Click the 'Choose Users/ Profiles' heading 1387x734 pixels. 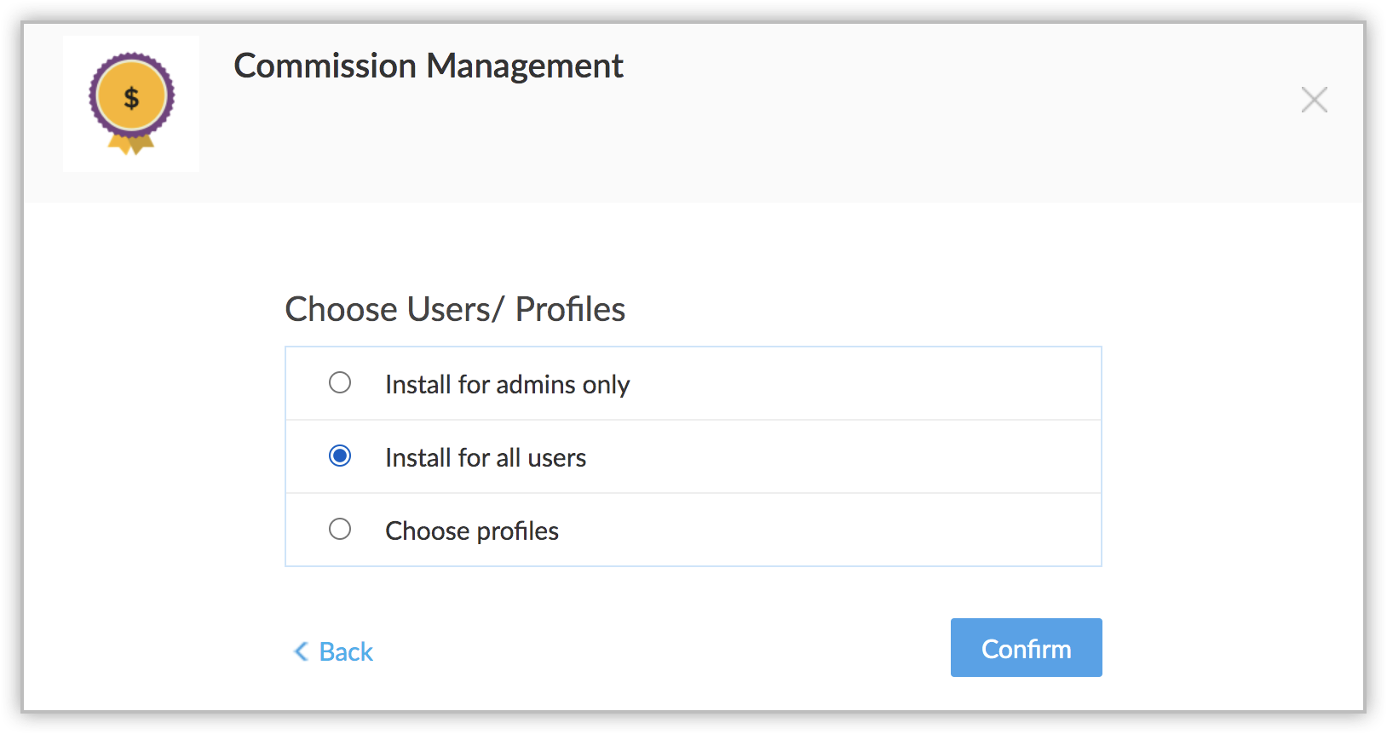point(455,309)
